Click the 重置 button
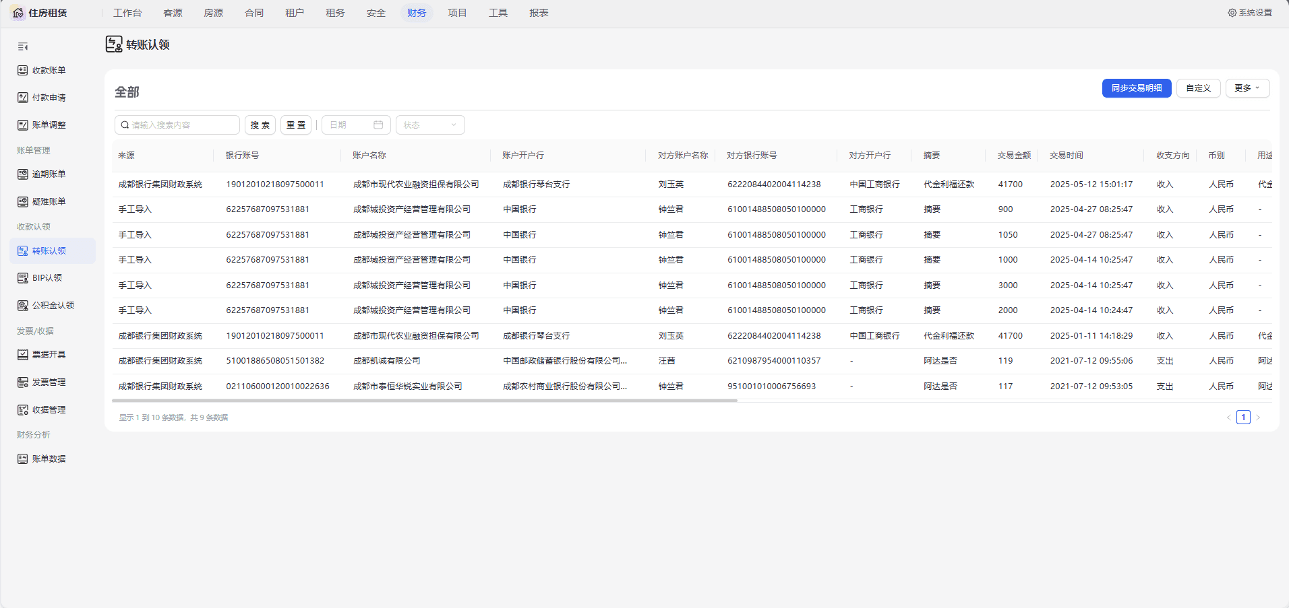Image resolution: width=1289 pixels, height=608 pixels. (296, 125)
